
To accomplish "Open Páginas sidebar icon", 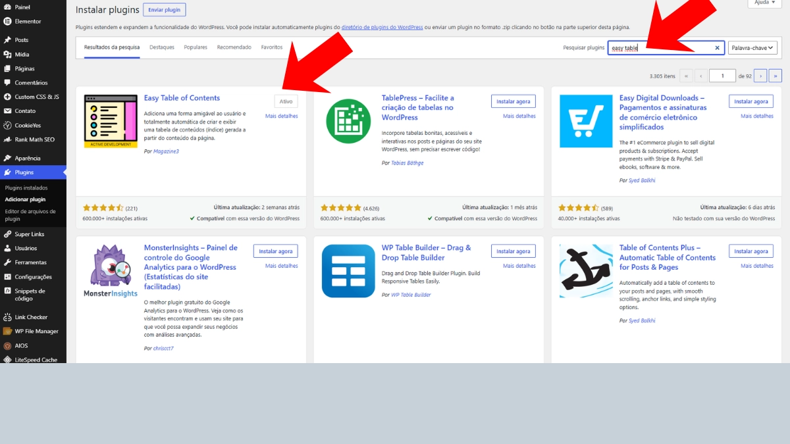I will pos(7,68).
